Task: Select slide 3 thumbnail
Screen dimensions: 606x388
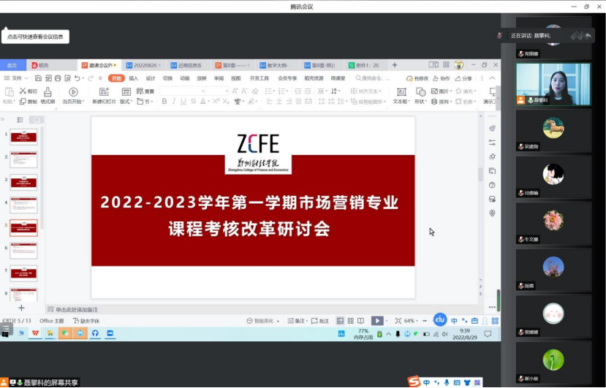Action: pos(23,183)
